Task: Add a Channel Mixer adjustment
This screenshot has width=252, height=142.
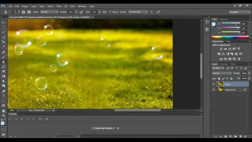Action: point(236,54)
